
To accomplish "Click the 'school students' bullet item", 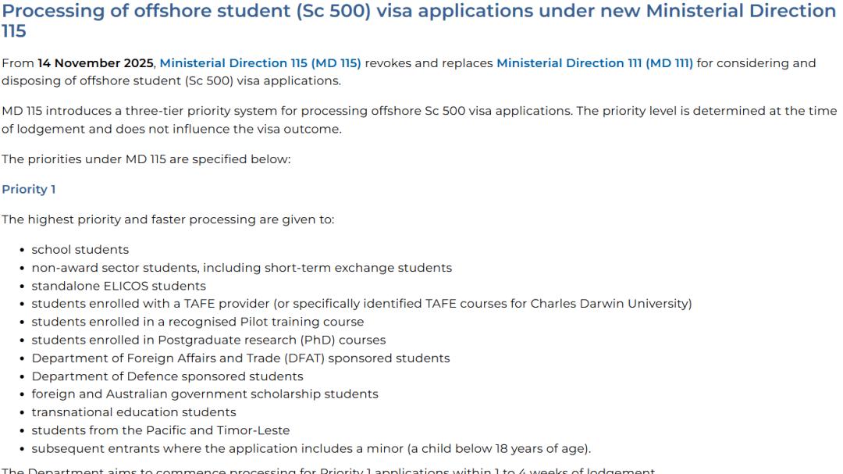I will (x=80, y=250).
